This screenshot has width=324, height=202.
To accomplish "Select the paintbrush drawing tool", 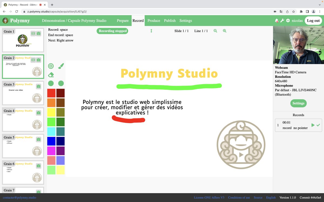I will pyautogui.click(x=61, y=66).
